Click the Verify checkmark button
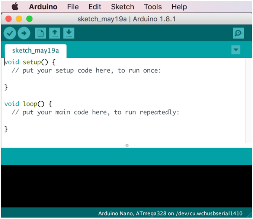The height and width of the screenshot is (219, 253). pos(10,33)
